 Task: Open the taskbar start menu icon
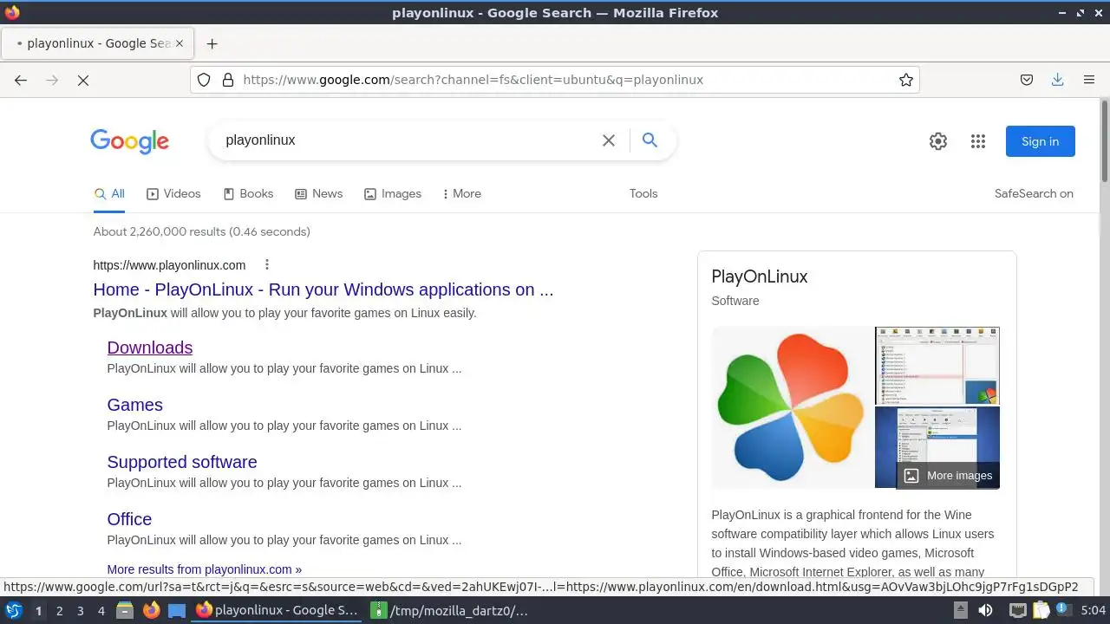tap(14, 610)
